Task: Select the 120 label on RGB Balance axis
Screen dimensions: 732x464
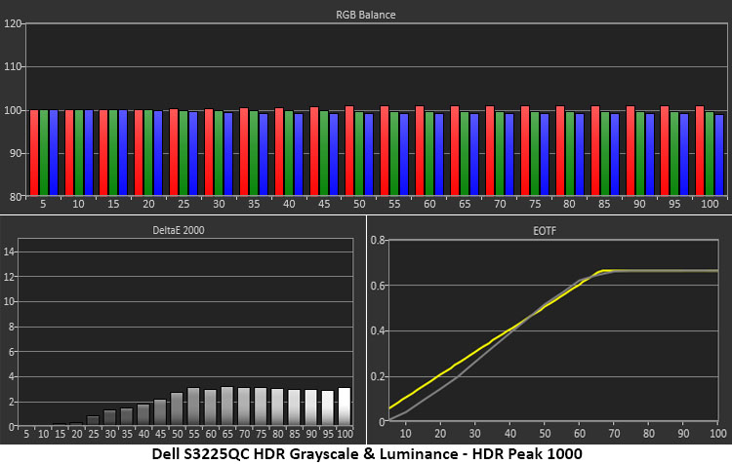Action: pos(13,23)
